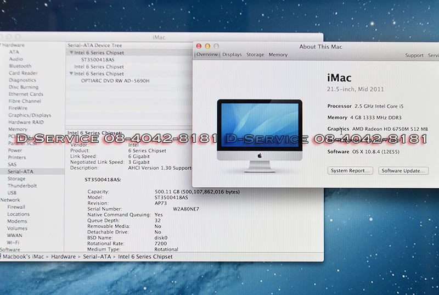Click the Serial-ATA Device Tree column header
Viewport: 439px width, 295px height.
tap(94, 45)
